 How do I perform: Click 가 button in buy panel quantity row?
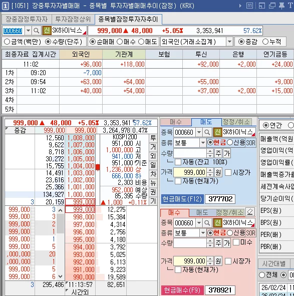click(227, 243)
